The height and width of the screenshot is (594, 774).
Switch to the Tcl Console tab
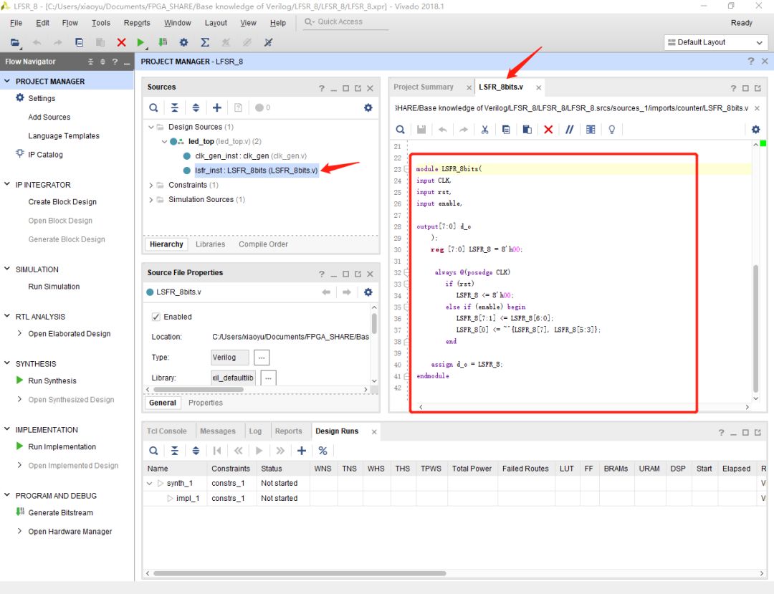coord(166,431)
